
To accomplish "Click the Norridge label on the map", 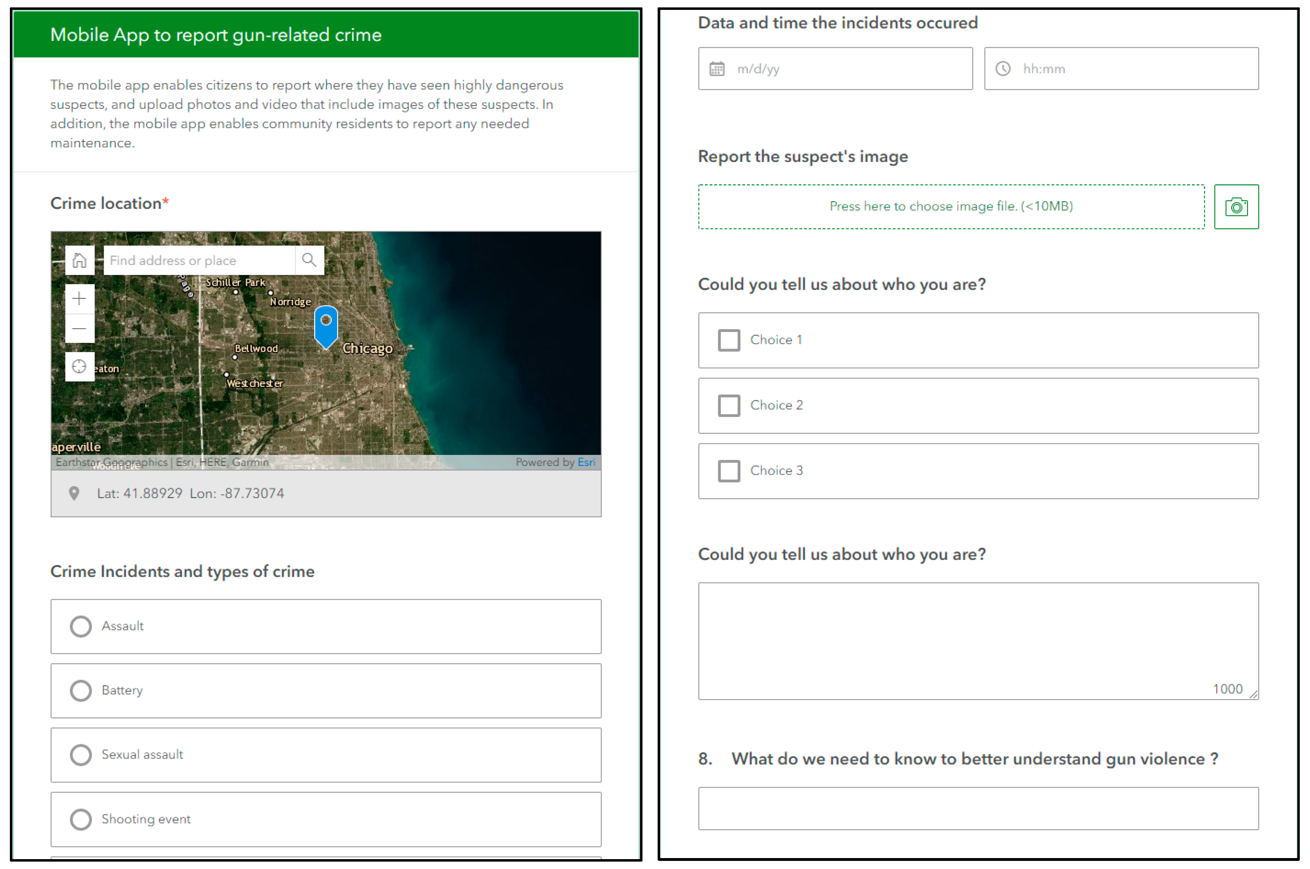I will click(x=291, y=302).
